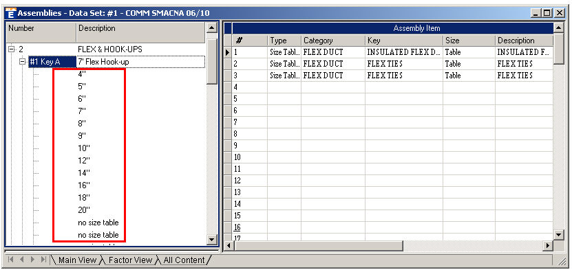Select the 4" size entry

[x=82, y=74]
